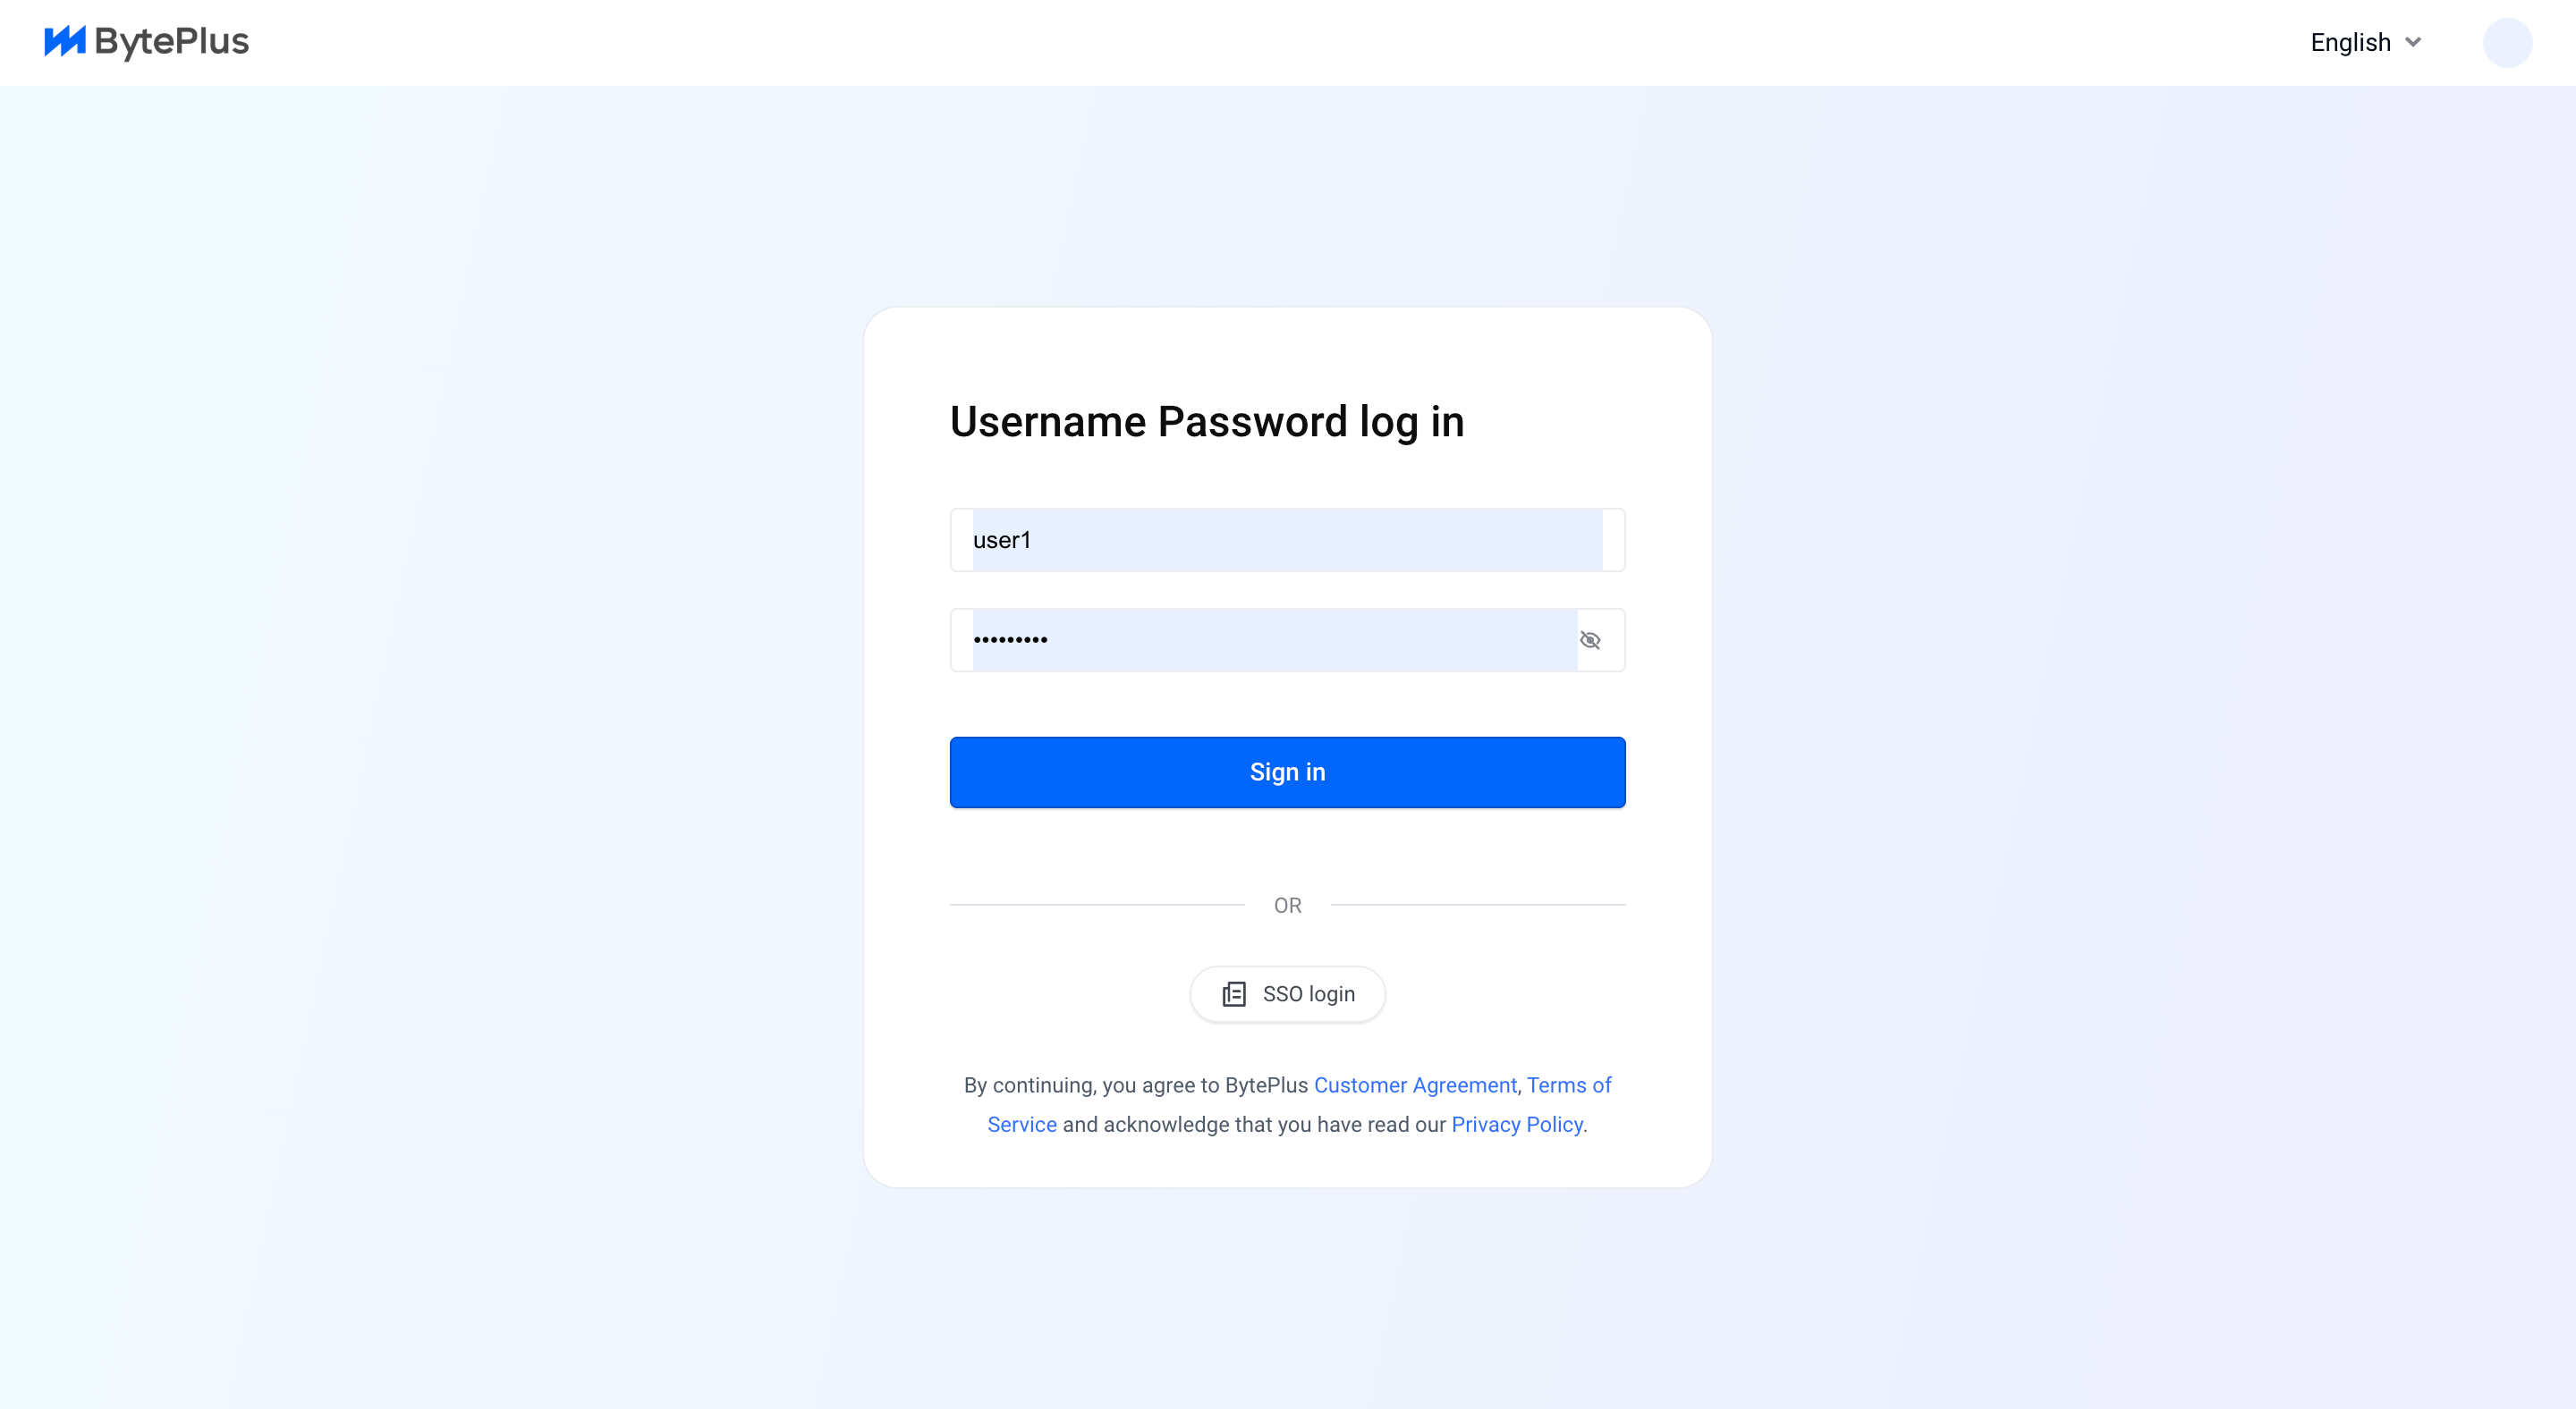Screen dimensions: 2576x1409
Task: Click the SSO login document icon
Action: click(1234, 993)
